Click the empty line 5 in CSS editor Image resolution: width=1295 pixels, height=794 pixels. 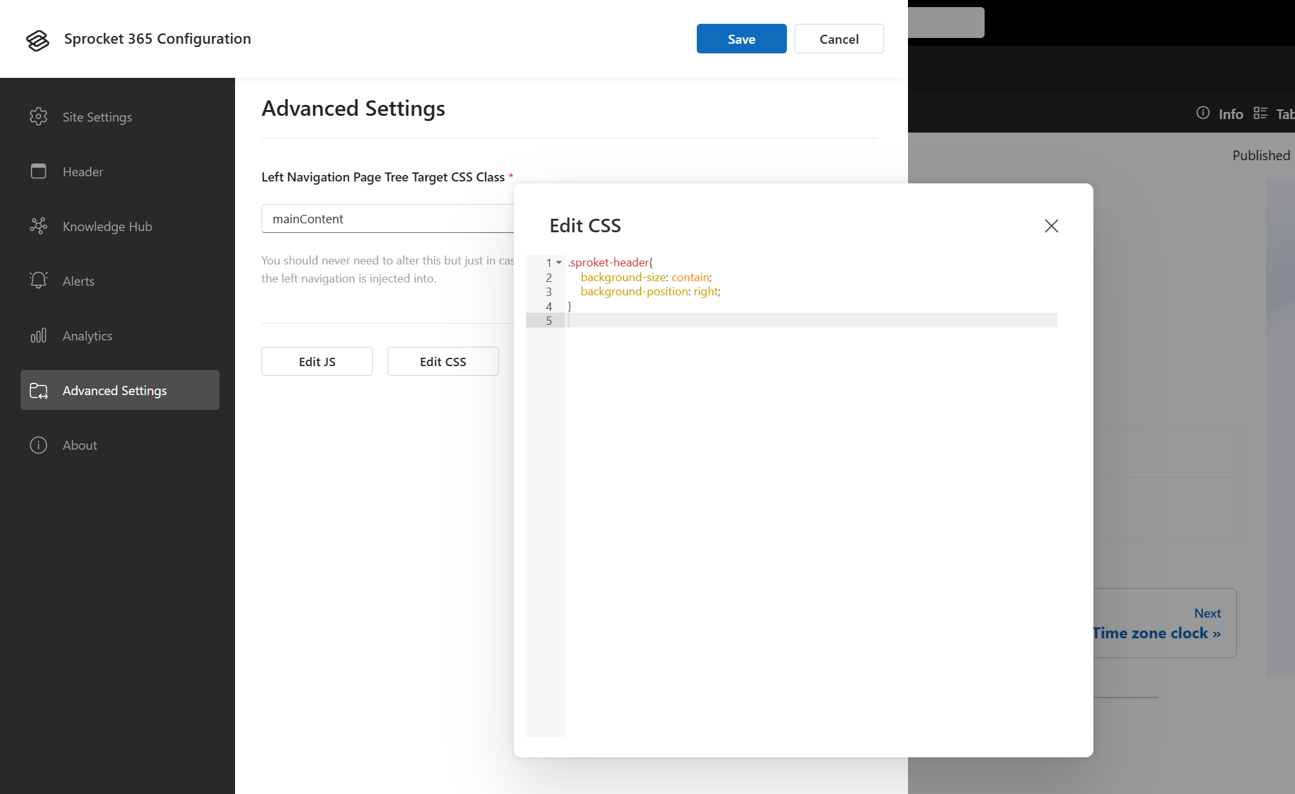811,320
